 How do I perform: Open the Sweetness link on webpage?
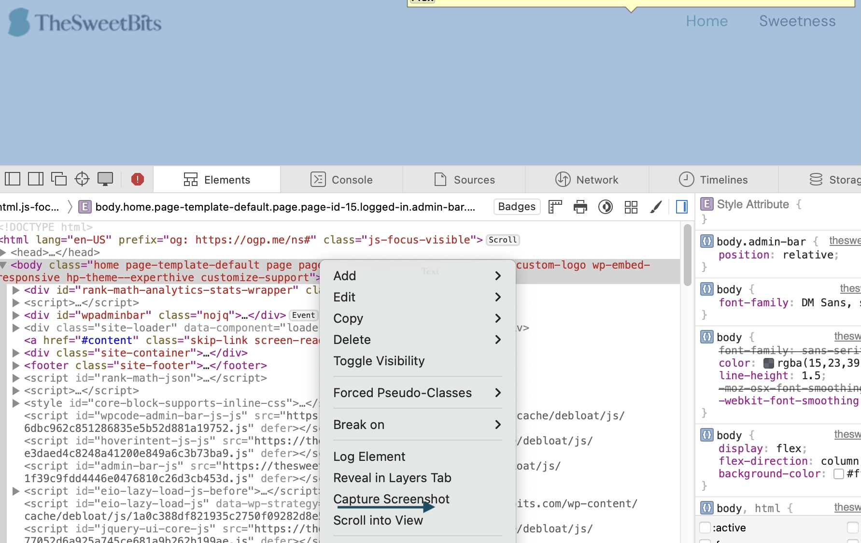tap(797, 21)
